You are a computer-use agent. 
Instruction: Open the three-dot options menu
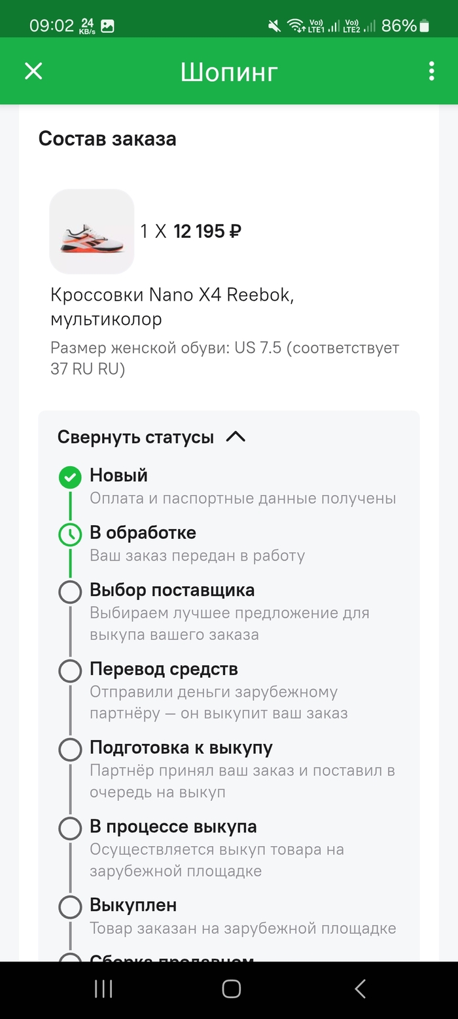click(x=431, y=71)
